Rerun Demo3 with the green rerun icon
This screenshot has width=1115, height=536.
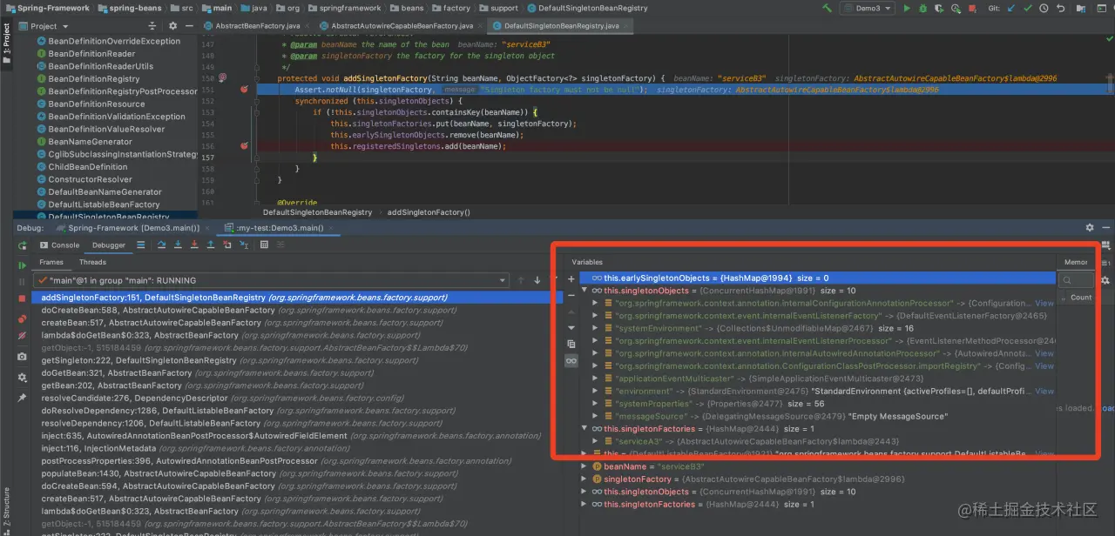click(x=22, y=246)
